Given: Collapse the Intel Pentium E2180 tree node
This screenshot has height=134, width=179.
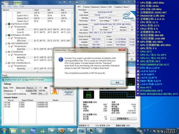Looking at the screenshot, I should tap(6, 24).
